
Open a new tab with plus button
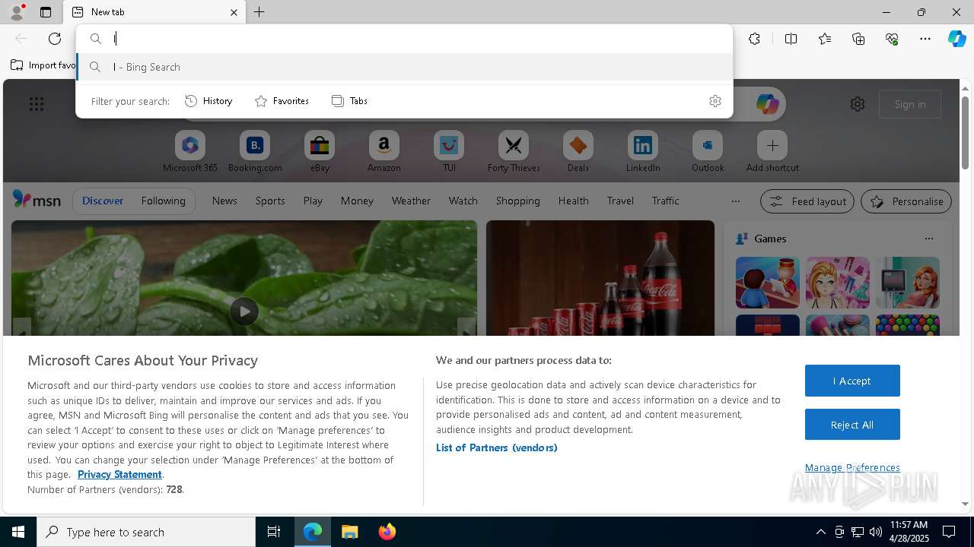tap(259, 12)
